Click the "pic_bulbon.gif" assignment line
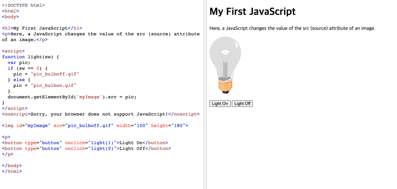The image size is (397, 189). pos(45,86)
